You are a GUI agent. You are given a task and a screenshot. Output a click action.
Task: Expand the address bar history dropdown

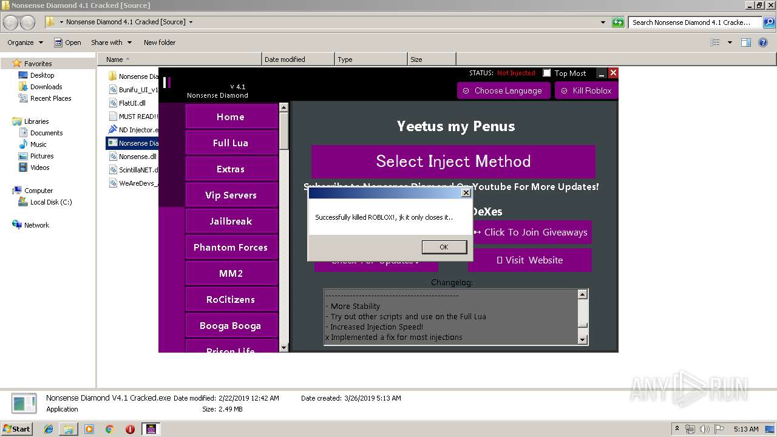coord(603,22)
